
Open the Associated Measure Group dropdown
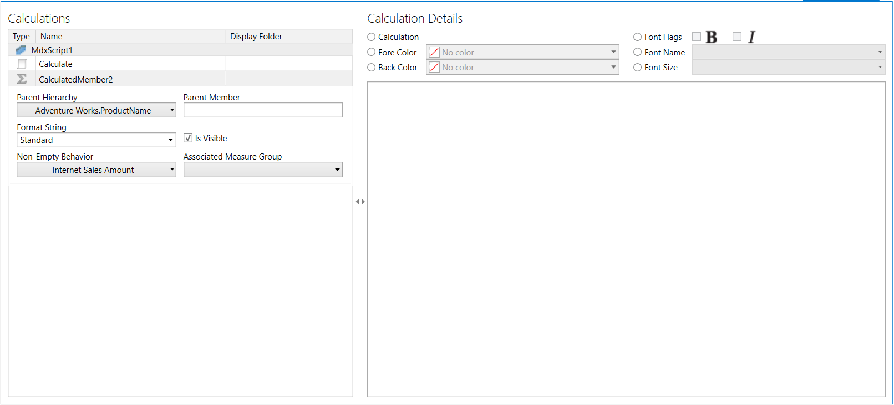point(263,170)
